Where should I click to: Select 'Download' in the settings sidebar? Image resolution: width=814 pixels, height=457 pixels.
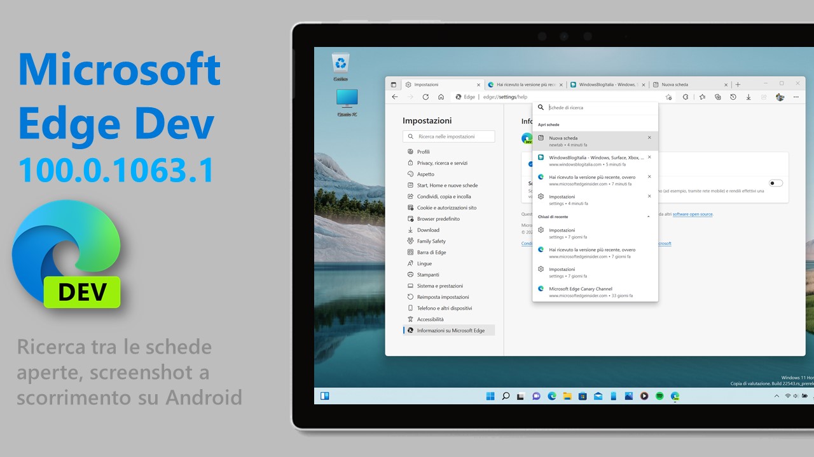427,230
